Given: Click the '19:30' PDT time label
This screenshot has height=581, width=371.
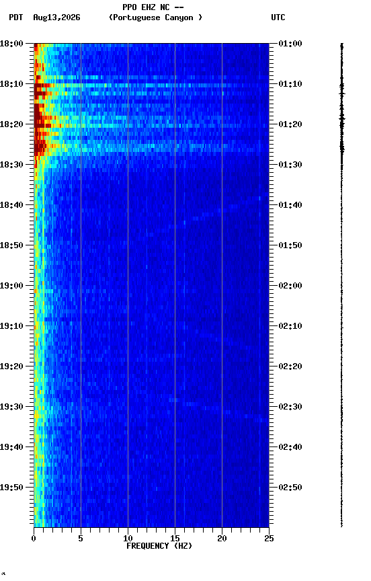Looking at the screenshot, I should point(11,408).
